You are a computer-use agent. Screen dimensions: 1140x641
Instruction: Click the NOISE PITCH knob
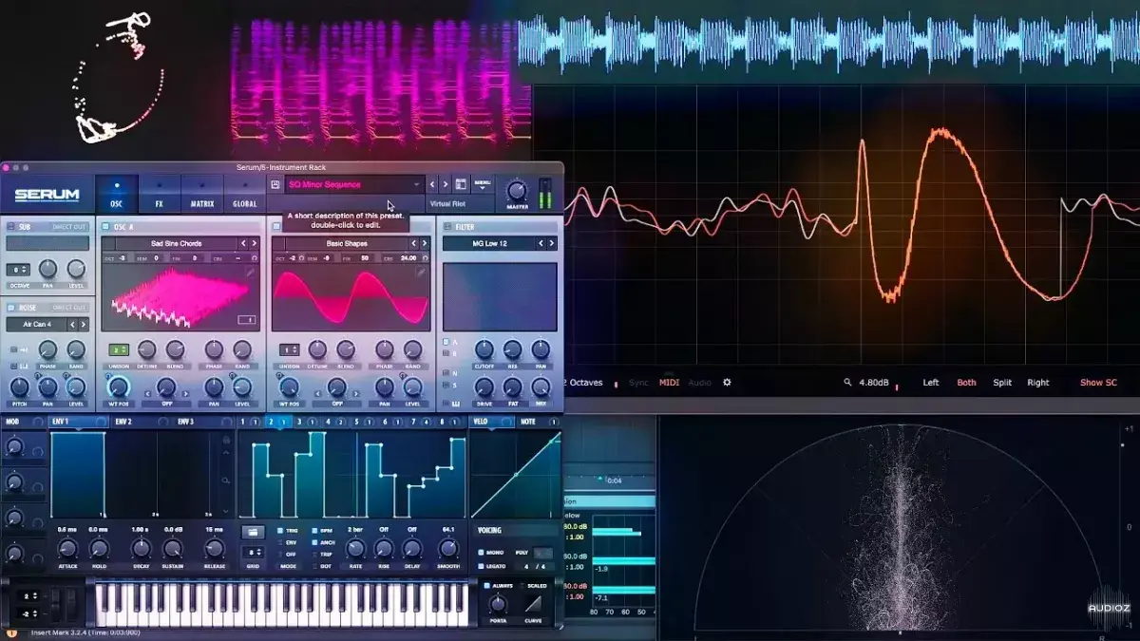(x=19, y=386)
